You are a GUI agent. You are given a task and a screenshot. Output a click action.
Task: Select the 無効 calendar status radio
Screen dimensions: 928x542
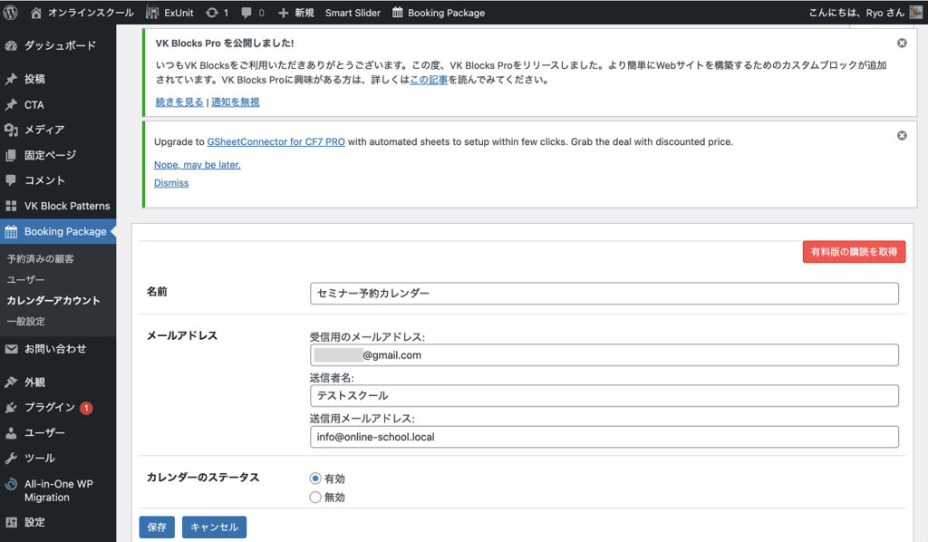[315, 497]
